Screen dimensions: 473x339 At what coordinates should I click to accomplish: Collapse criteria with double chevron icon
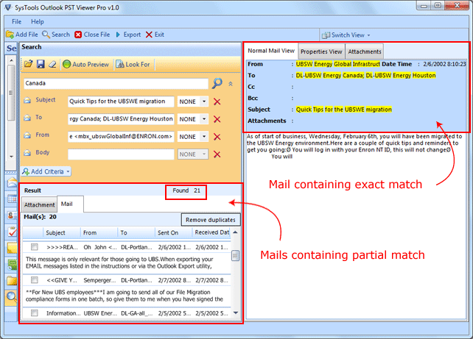tap(231, 84)
